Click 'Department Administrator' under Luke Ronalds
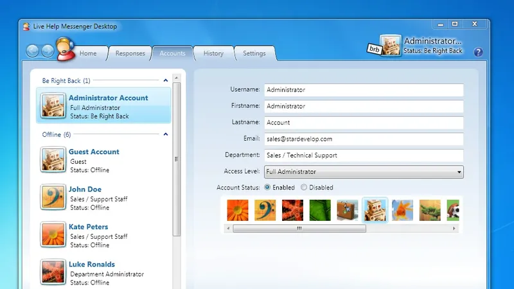 click(x=107, y=274)
